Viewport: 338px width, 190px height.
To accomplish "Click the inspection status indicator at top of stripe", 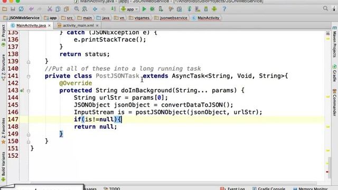I will tap(327, 33).
